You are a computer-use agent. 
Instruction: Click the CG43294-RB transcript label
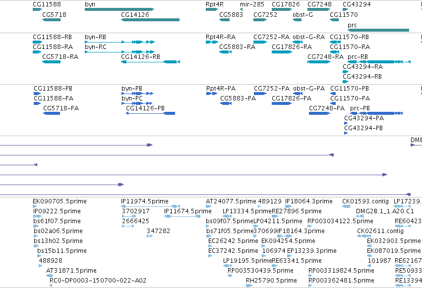tap(362, 77)
